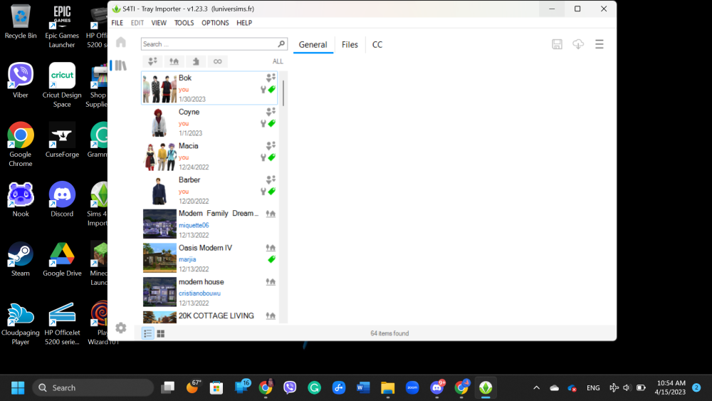Viewport: 712px width, 401px height.
Task: Open the OPTIONS menu
Action: click(215, 23)
